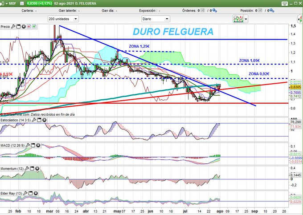
Task: Open the keyboard icon in title bar
Action: point(285,4)
